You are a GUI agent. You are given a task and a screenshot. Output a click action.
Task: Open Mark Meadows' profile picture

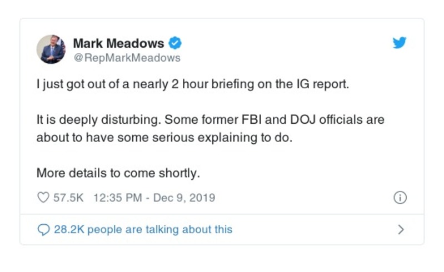click(51, 49)
